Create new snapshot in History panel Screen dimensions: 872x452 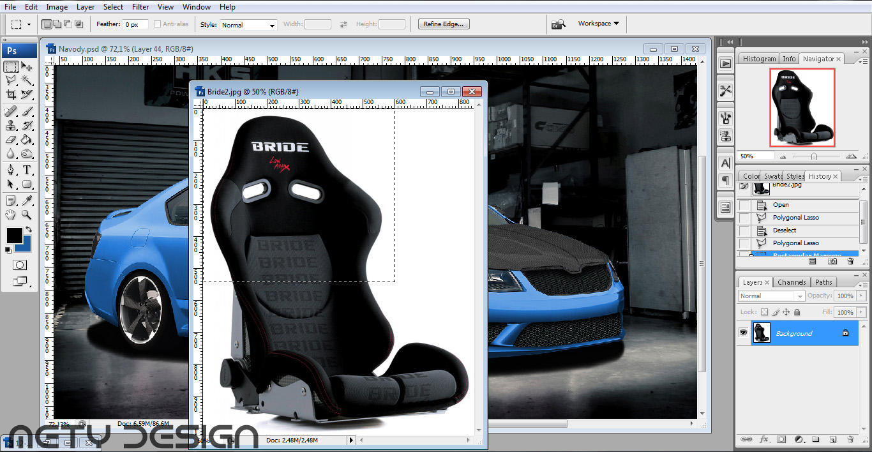(x=832, y=261)
